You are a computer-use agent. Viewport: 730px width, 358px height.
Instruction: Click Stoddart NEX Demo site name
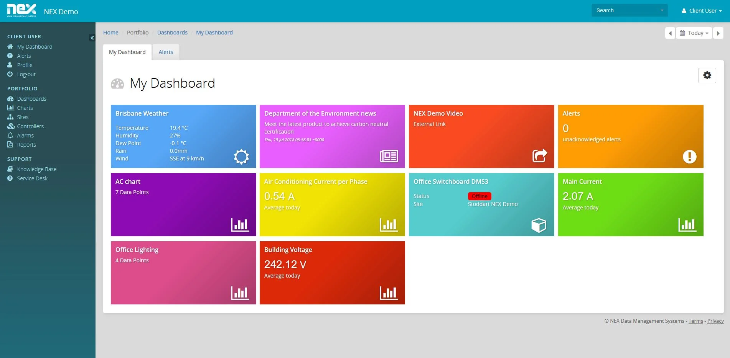click(493, 204)
